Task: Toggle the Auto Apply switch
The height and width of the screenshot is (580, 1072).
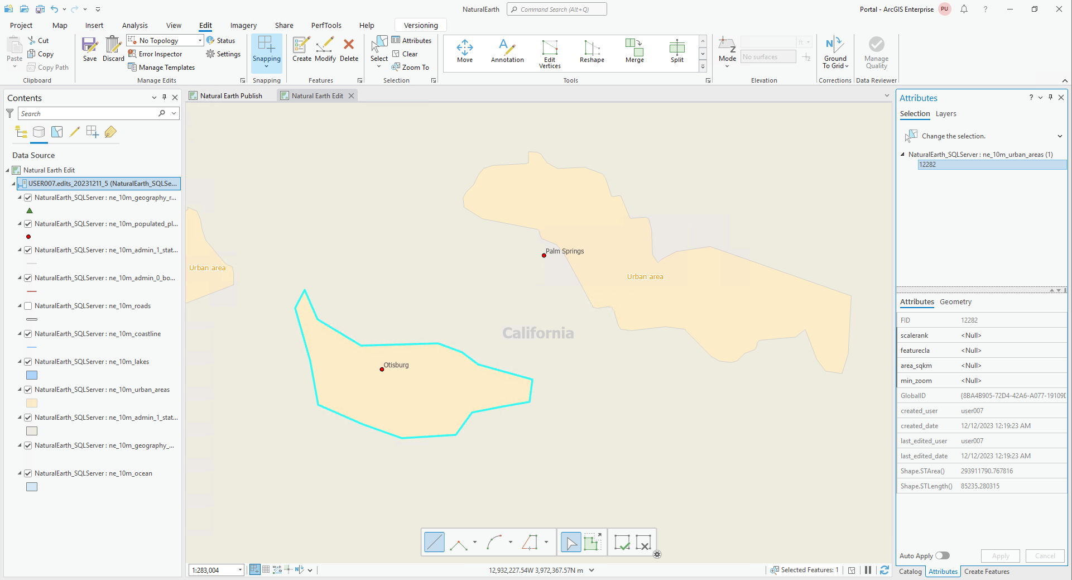Action: [x=943, y=555]
